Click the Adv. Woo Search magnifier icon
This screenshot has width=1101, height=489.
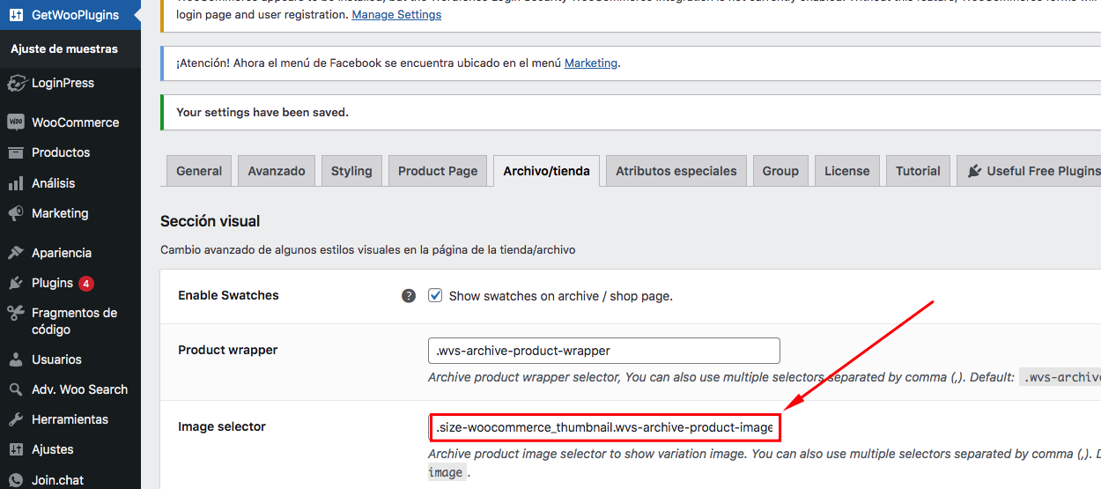tap(16, 389)
